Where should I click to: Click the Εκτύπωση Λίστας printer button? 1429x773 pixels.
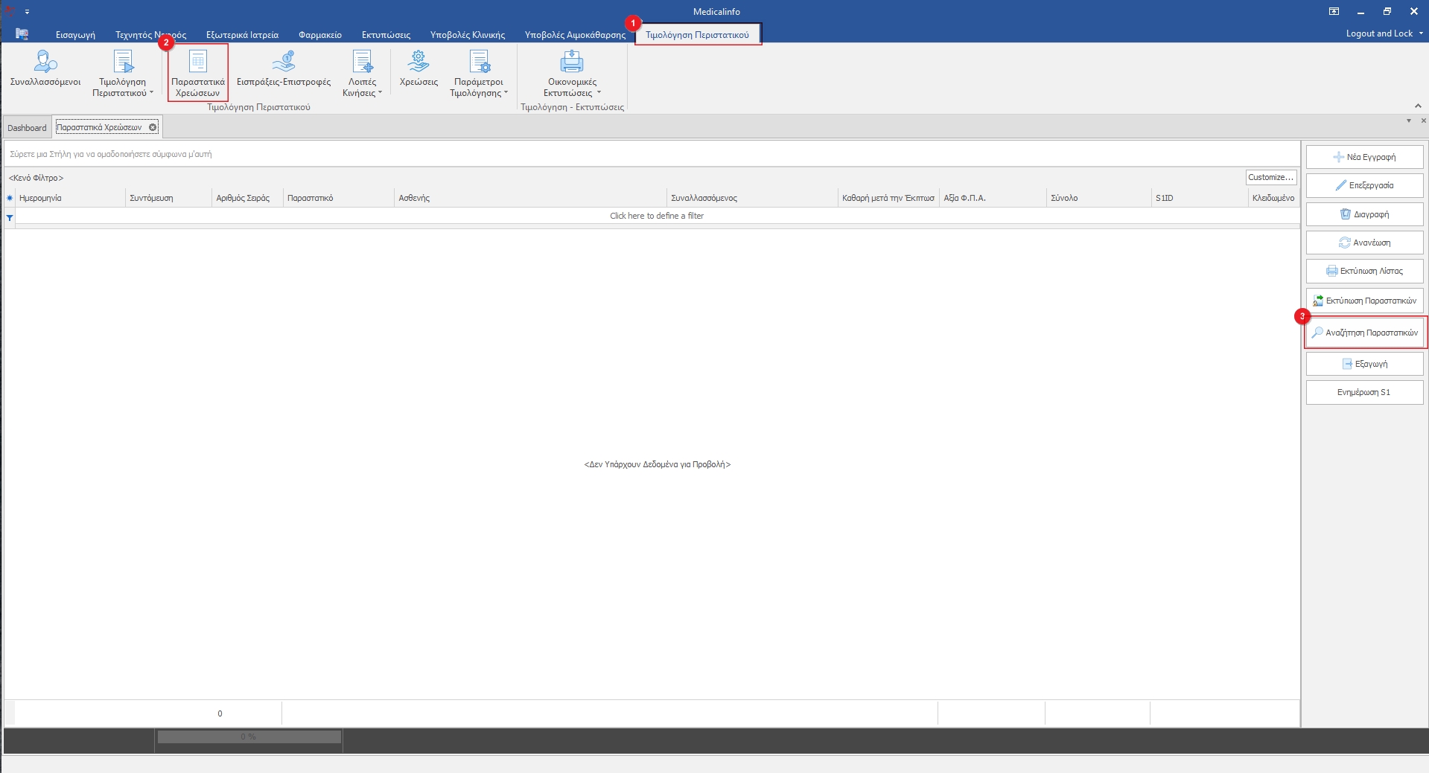coord(1363,272)
